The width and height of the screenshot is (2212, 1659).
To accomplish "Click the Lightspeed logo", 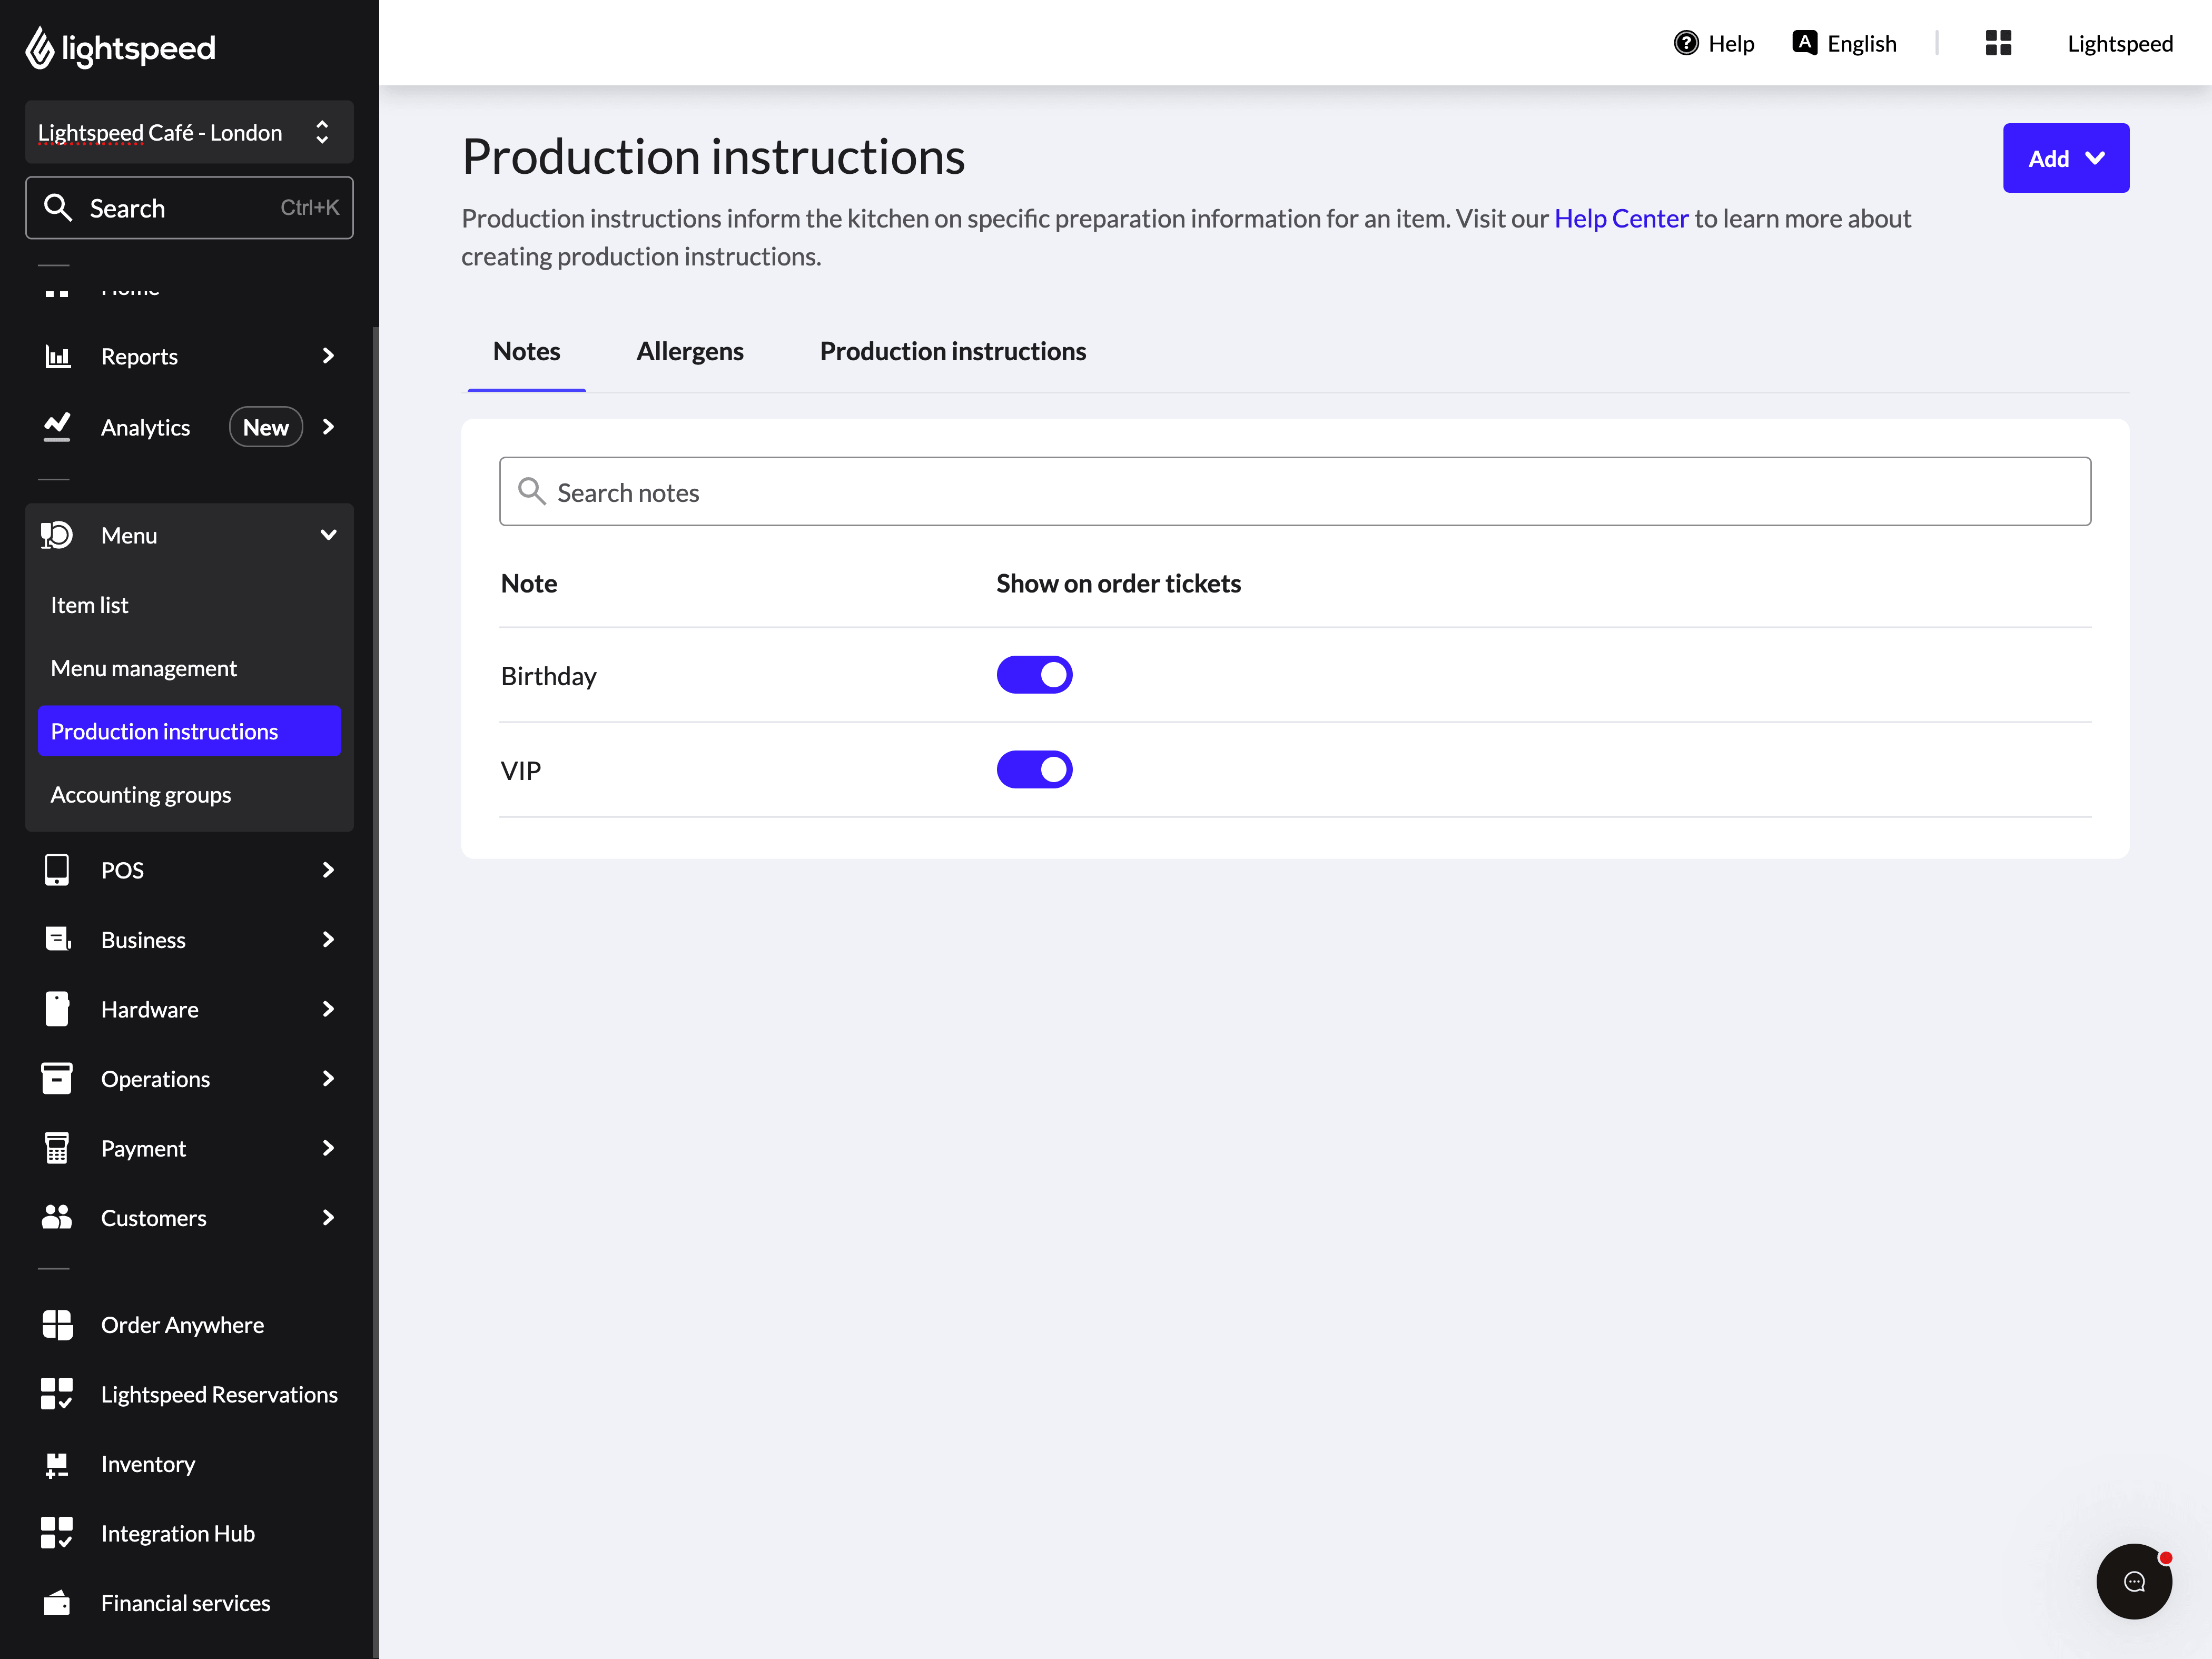I will tap(119, 47).
